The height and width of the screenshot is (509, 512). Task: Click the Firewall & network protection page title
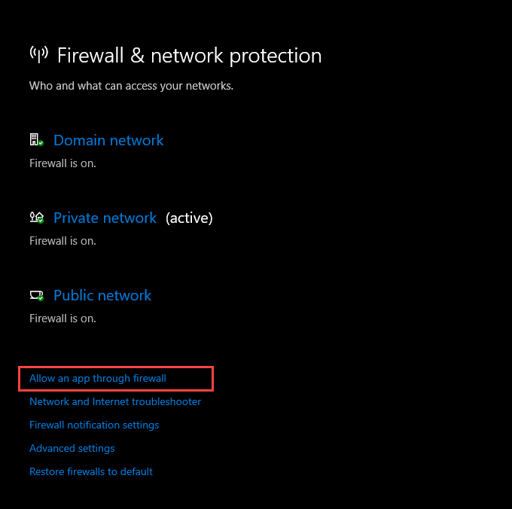pyautogui.click(x=189, y=56)
